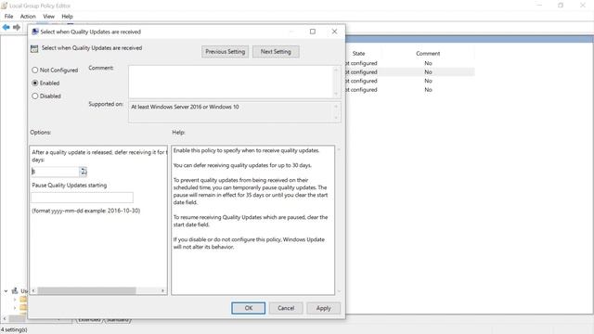Click the State column header
Image resolution: width=594 pixels, height=334 pixels.
(x=358, y=54)
